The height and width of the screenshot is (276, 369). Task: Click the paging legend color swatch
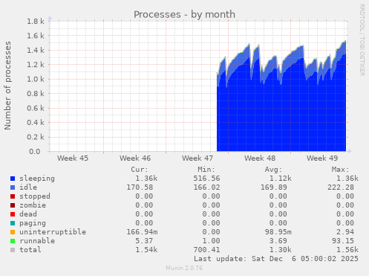click(13, 223)
